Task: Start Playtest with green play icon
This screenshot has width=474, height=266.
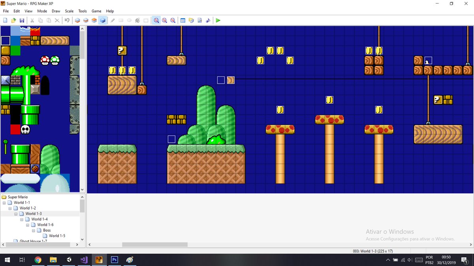Action: tap(218, 20)
